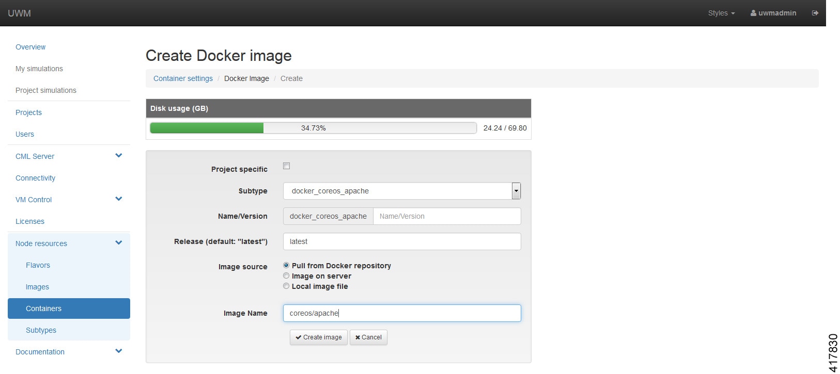Click the Create image button

318,337
